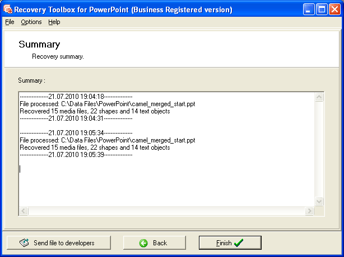The height and width of the screenshot is (257, 344).
Task: Click the green back arrow icon
Action: pyautogui.click(x=143, y=243)
